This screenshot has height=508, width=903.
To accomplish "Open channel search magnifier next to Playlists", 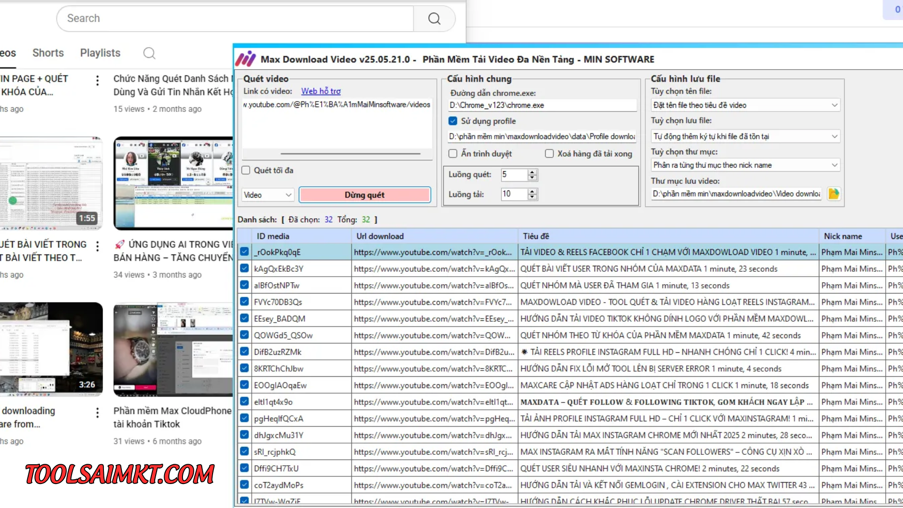I will [149, 53].
